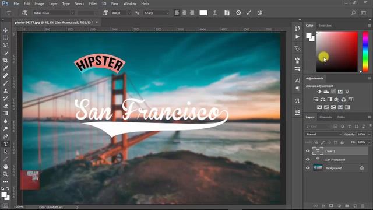
Task: Align text left
Action: [x=177, y=13]
